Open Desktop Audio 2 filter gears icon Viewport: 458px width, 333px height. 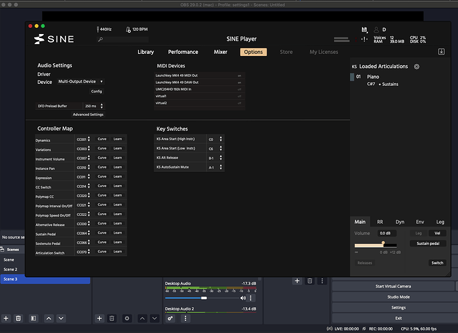171,319
